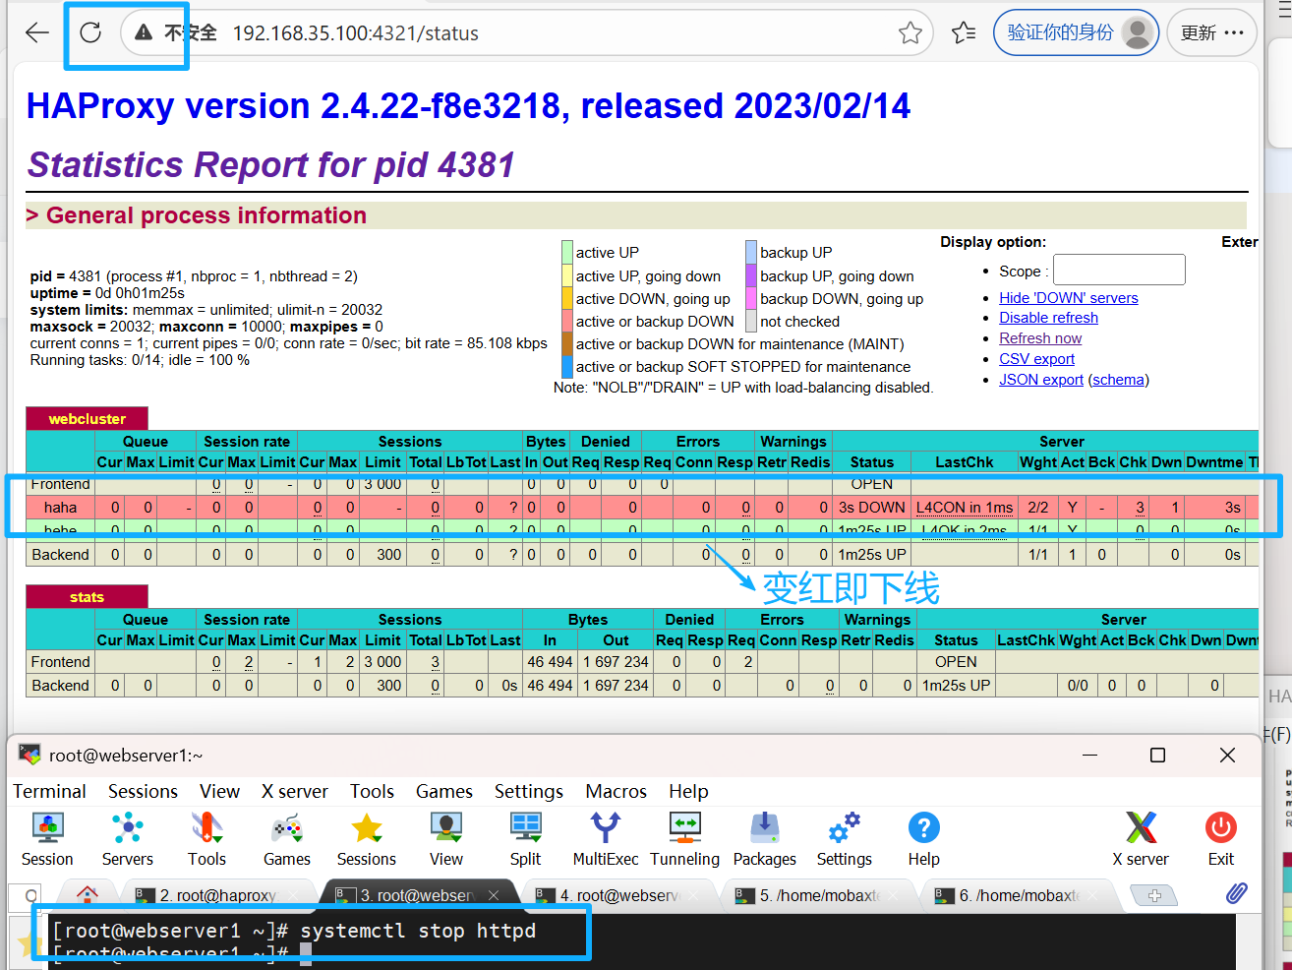
Task: Open the Sessions star icon in toolbar
Action: (367, 828)
